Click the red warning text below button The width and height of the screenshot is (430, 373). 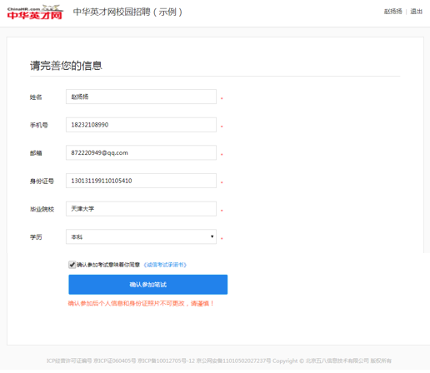[x=141, y=303]
